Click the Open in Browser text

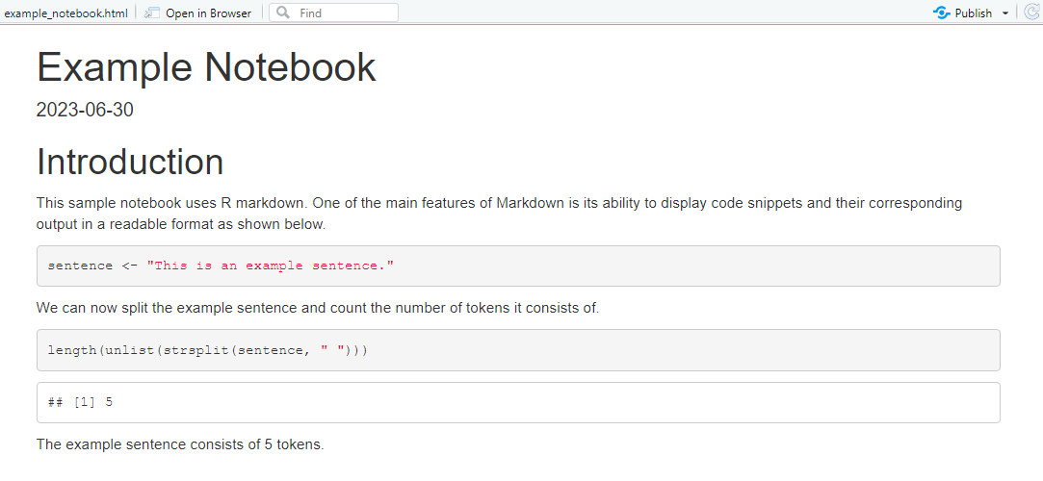[x=208, y=13]
